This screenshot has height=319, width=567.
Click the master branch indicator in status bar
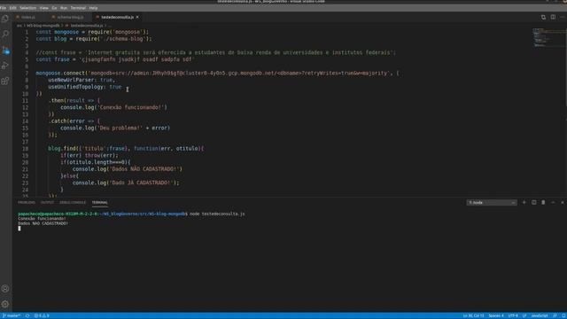12,315
